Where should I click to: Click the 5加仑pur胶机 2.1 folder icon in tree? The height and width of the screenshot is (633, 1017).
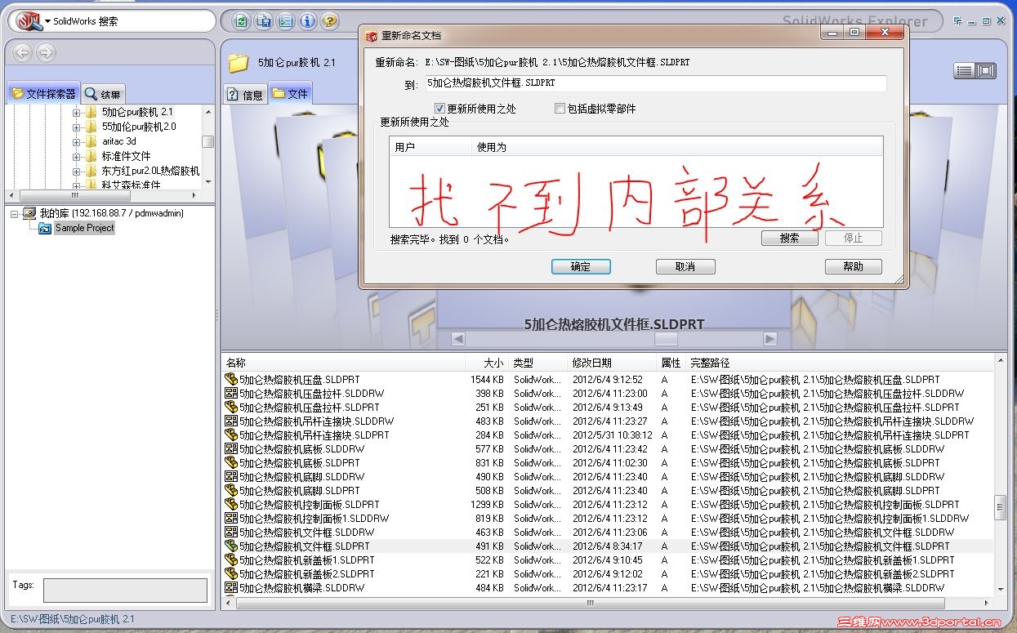pos(91,112)
